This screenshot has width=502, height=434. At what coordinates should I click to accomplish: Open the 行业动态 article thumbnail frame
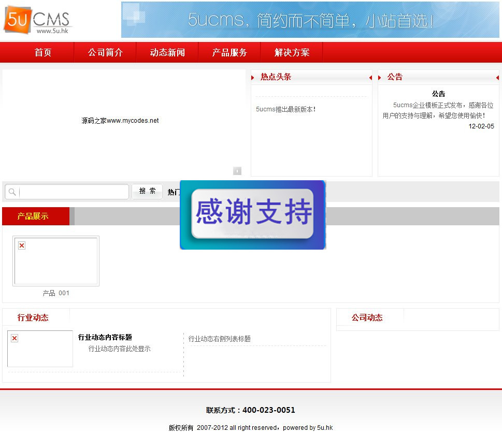point(40,349)
